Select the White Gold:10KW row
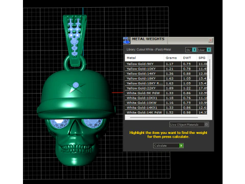 click(x=166, y=103)
